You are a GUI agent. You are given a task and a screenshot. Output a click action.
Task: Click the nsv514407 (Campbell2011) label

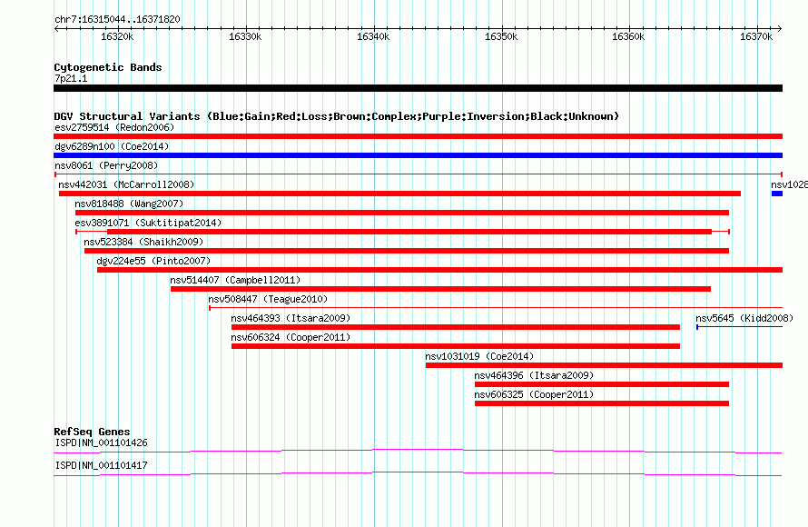235,280
